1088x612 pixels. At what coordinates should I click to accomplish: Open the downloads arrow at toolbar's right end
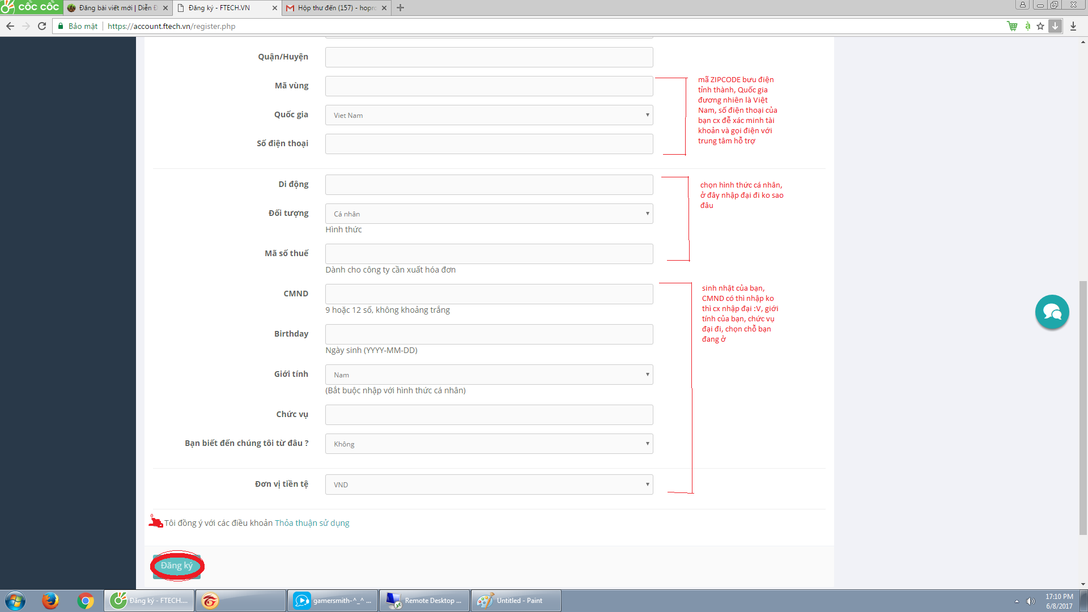1073,26
